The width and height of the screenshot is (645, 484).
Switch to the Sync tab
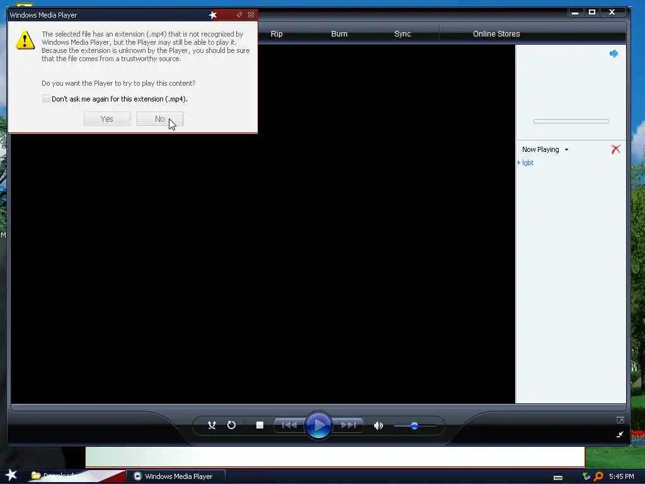click(x=402, y=34)
